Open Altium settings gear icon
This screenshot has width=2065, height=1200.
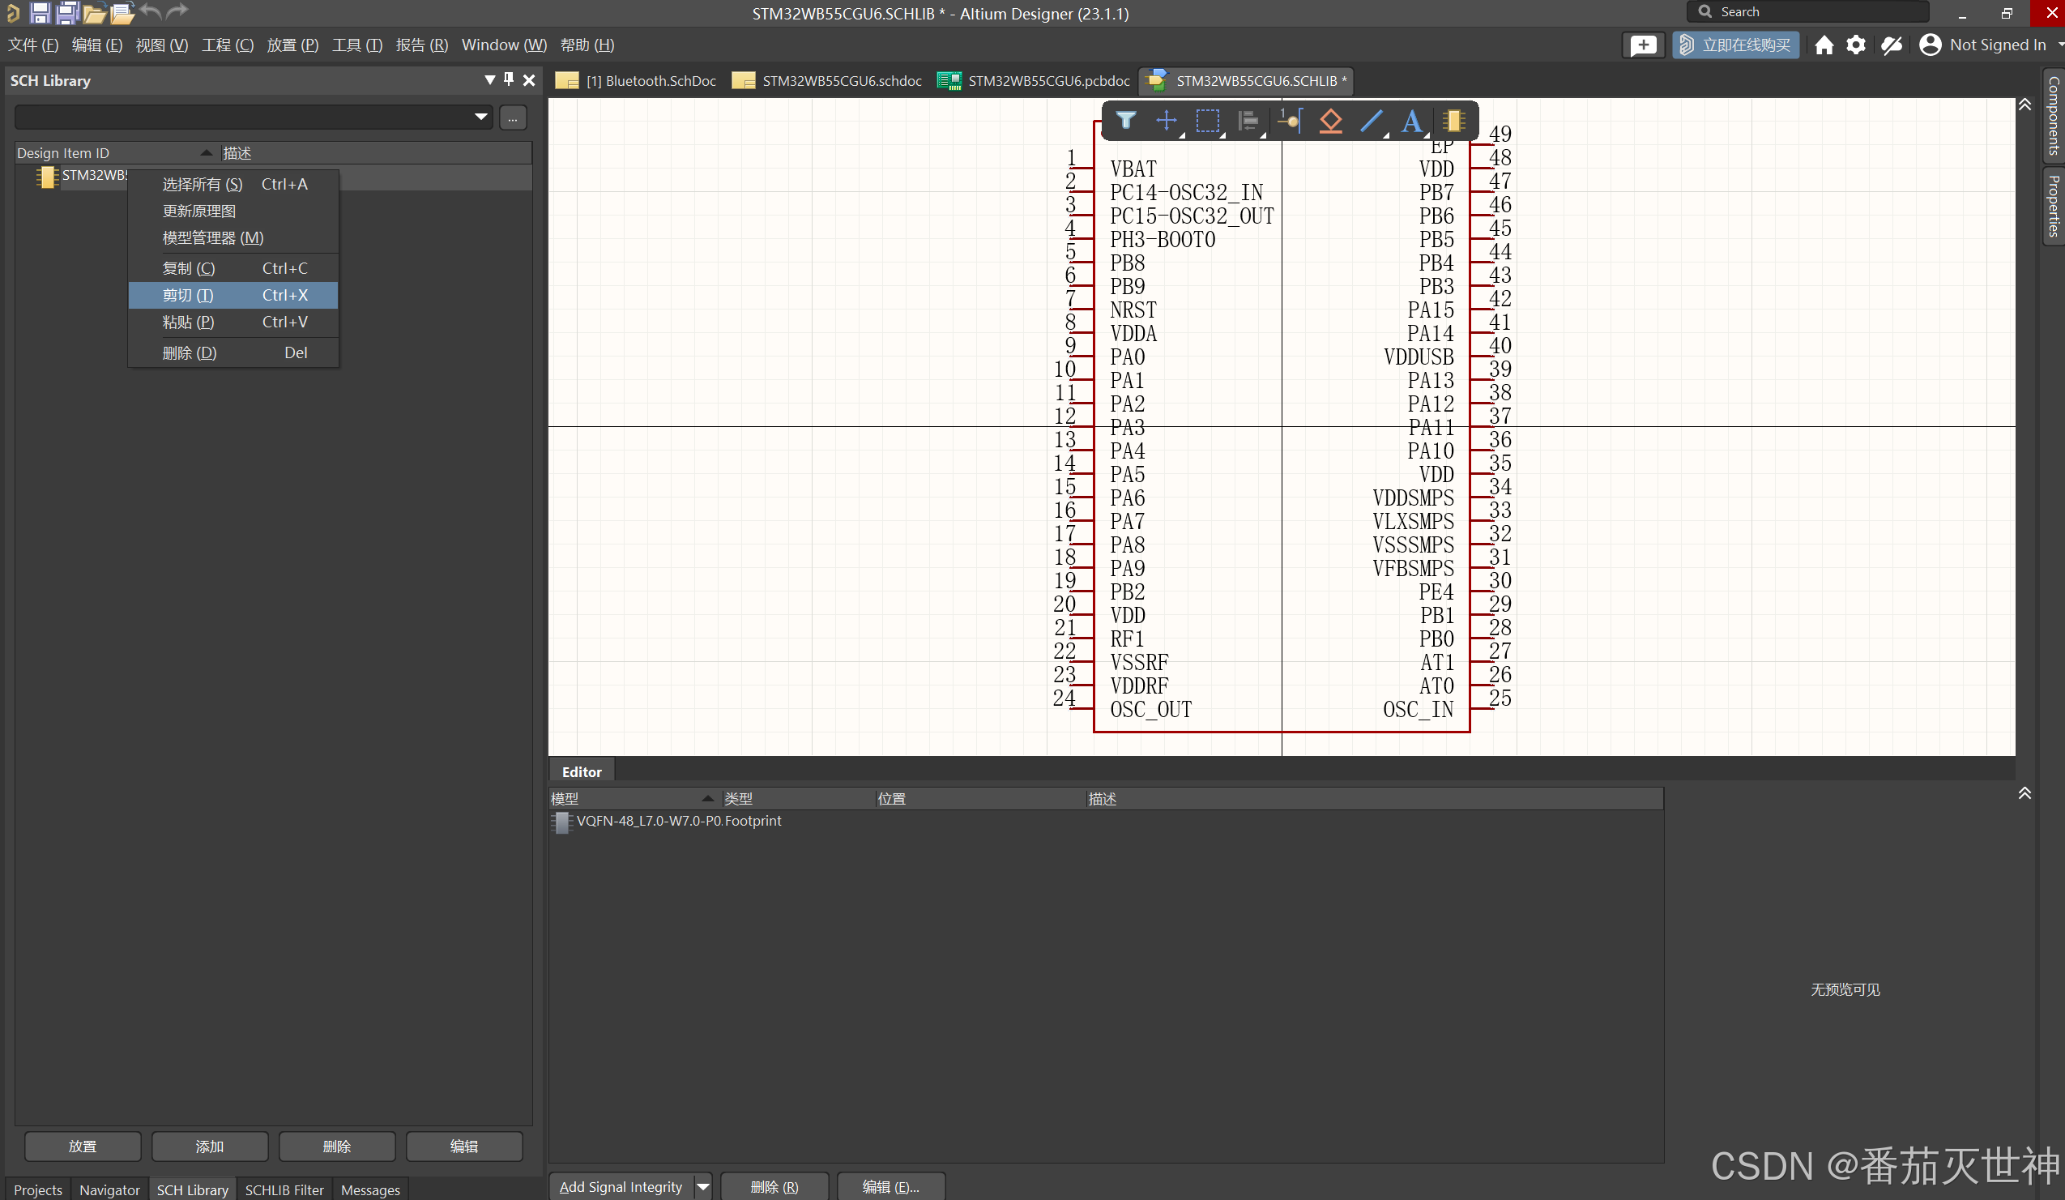1856,45
